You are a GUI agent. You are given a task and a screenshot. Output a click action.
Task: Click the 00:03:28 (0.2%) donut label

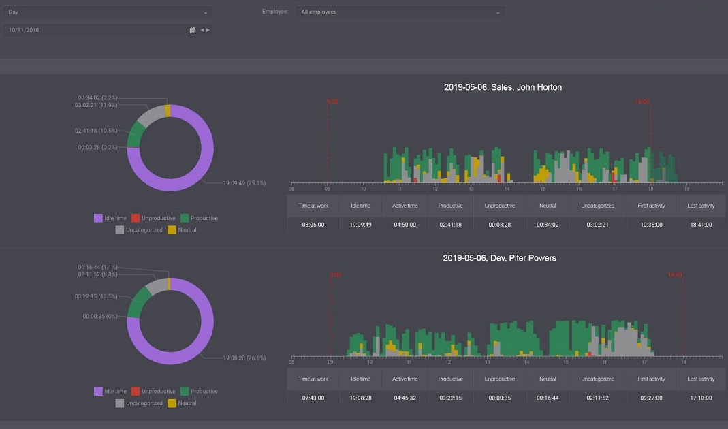97,147
